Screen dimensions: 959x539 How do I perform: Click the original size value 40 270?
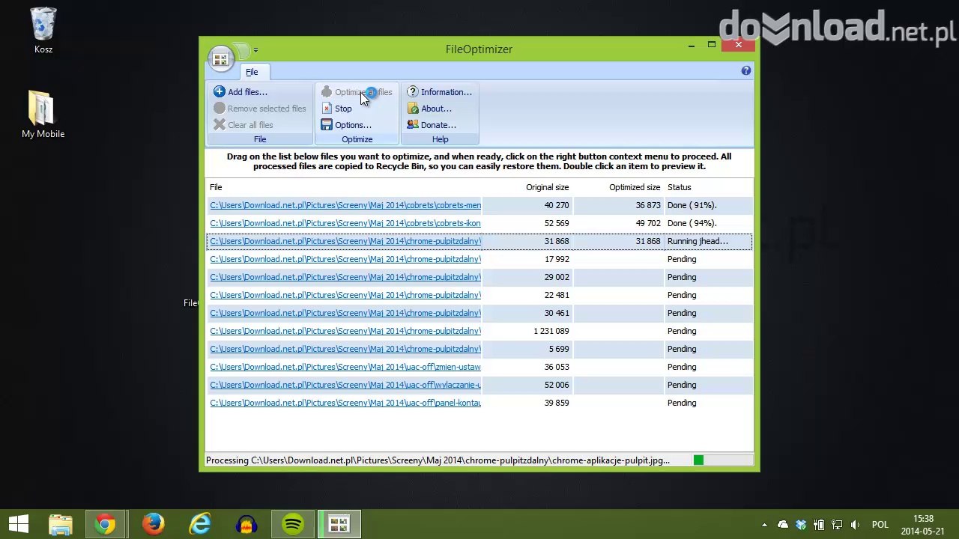pos(557,205)
